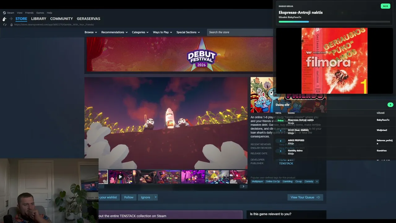This screenshot has width=396, height=223.
Task: Click the Follow button
Action: pyautogui.click(x=129, y=197)
